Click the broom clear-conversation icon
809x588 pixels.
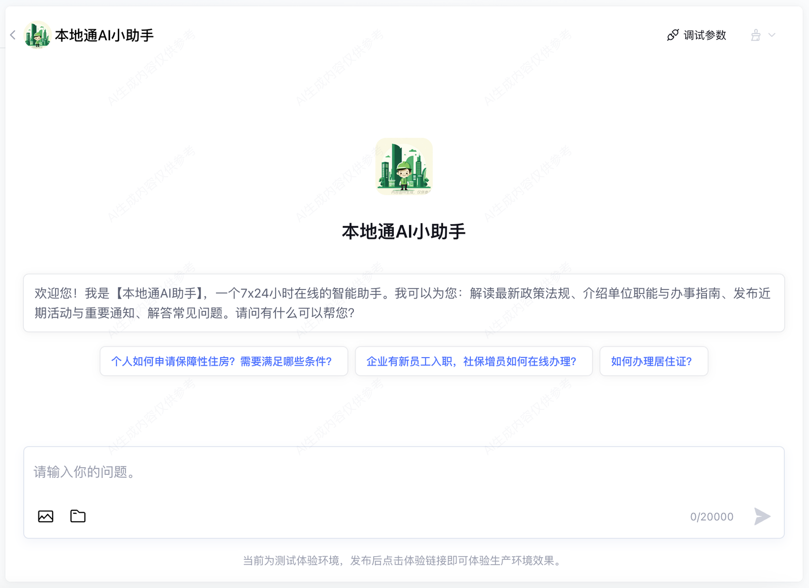point(755,35)
